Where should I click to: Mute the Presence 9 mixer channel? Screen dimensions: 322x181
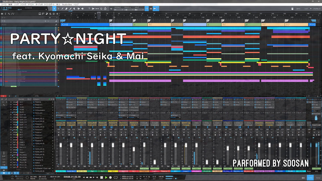point(100,132)
